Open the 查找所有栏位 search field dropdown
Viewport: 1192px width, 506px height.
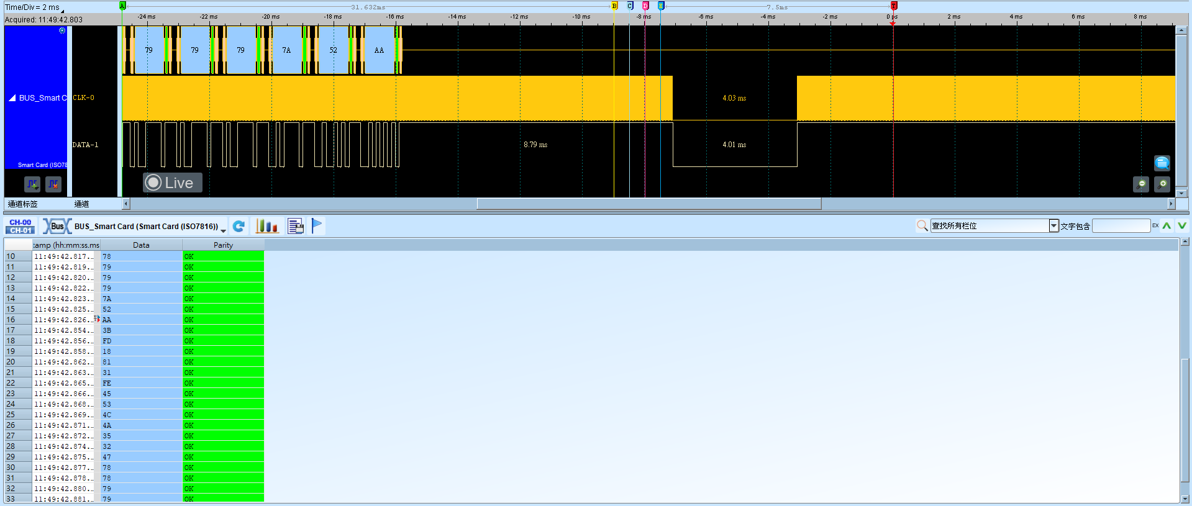click(x=1053, y=225)
